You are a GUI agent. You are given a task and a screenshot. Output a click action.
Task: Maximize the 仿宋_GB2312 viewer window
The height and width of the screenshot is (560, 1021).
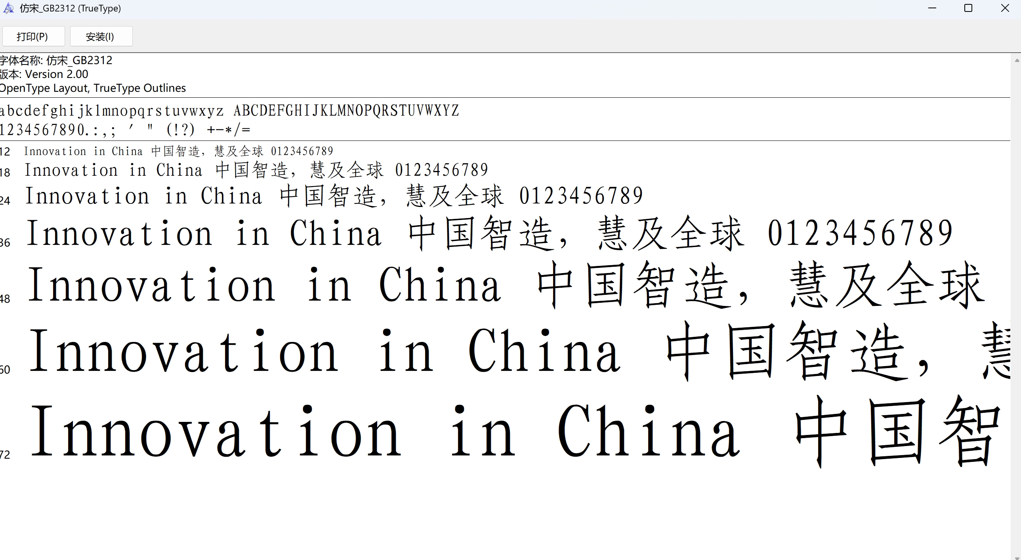(969, 8)
